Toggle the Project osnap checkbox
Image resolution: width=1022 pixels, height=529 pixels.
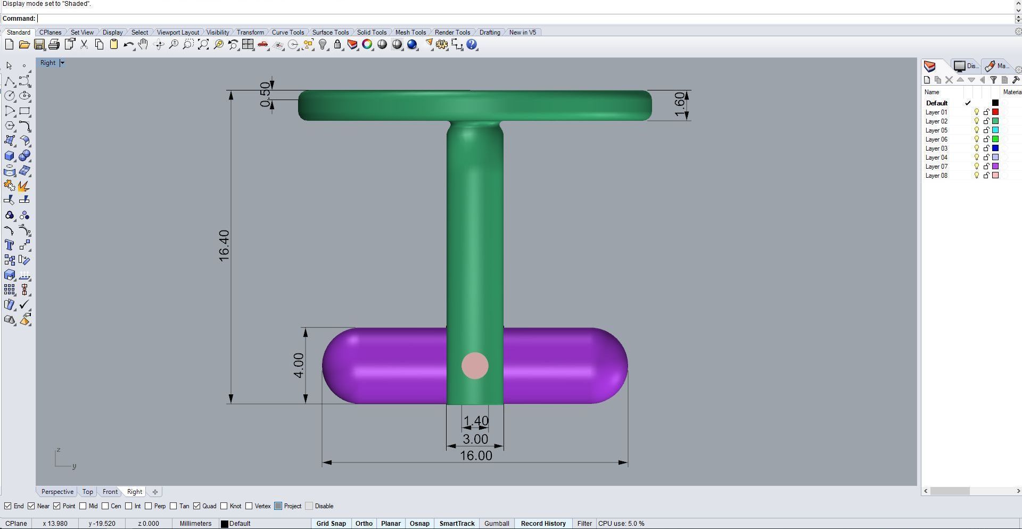278,506
